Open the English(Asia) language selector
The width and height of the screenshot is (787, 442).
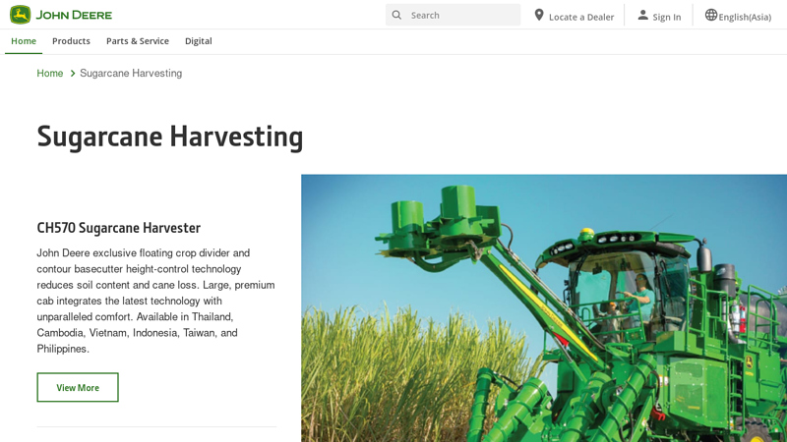tap(744, 17)
